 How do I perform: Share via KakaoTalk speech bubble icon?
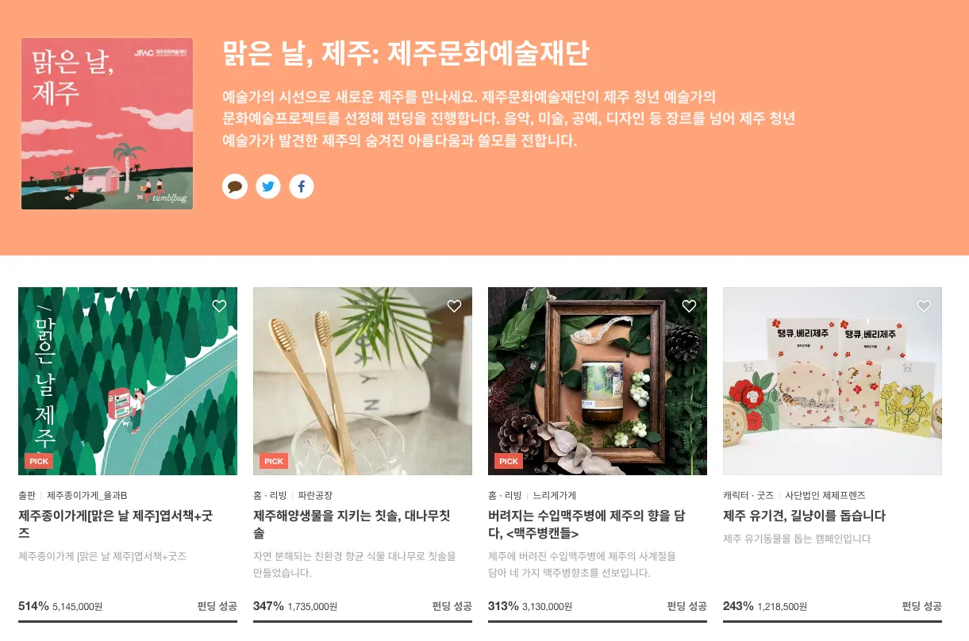tap(235, 186)
